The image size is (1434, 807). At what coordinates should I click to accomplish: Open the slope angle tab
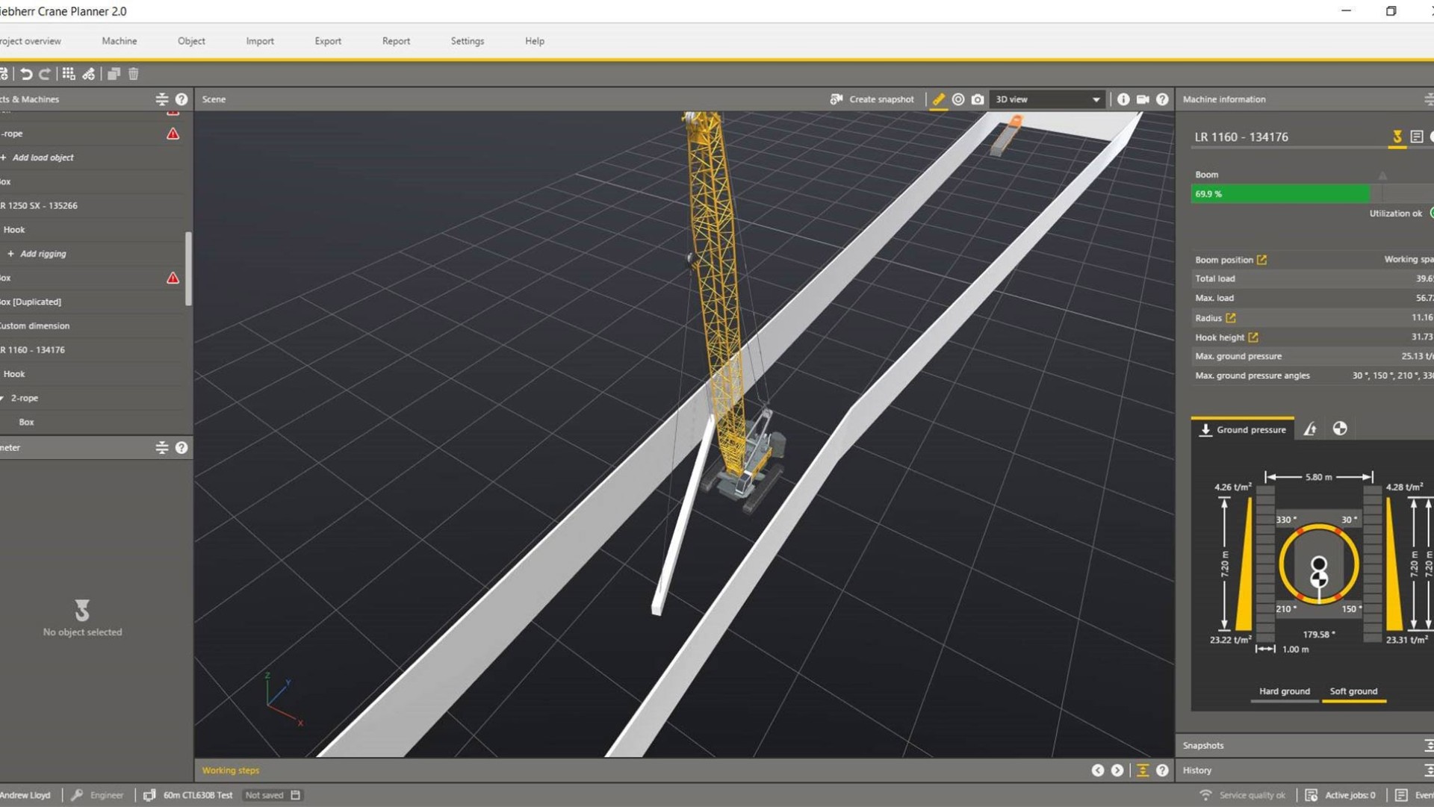point(1310,429)
